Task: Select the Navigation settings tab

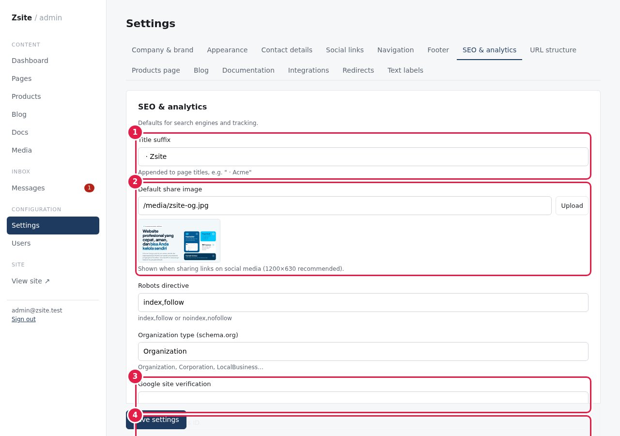Action: [396, 50]
